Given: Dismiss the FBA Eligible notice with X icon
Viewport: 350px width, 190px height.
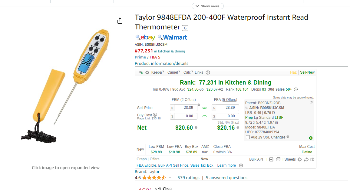Looking at the screenshot, I should pos(241,165).
